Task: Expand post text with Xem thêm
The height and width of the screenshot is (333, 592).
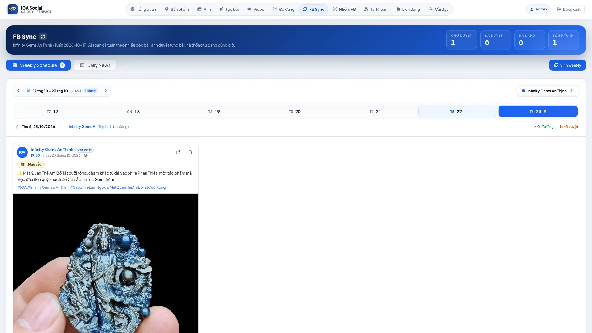Action: tap(105, 179)
